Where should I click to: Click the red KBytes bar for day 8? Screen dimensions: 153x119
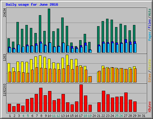tap(41, 100)
